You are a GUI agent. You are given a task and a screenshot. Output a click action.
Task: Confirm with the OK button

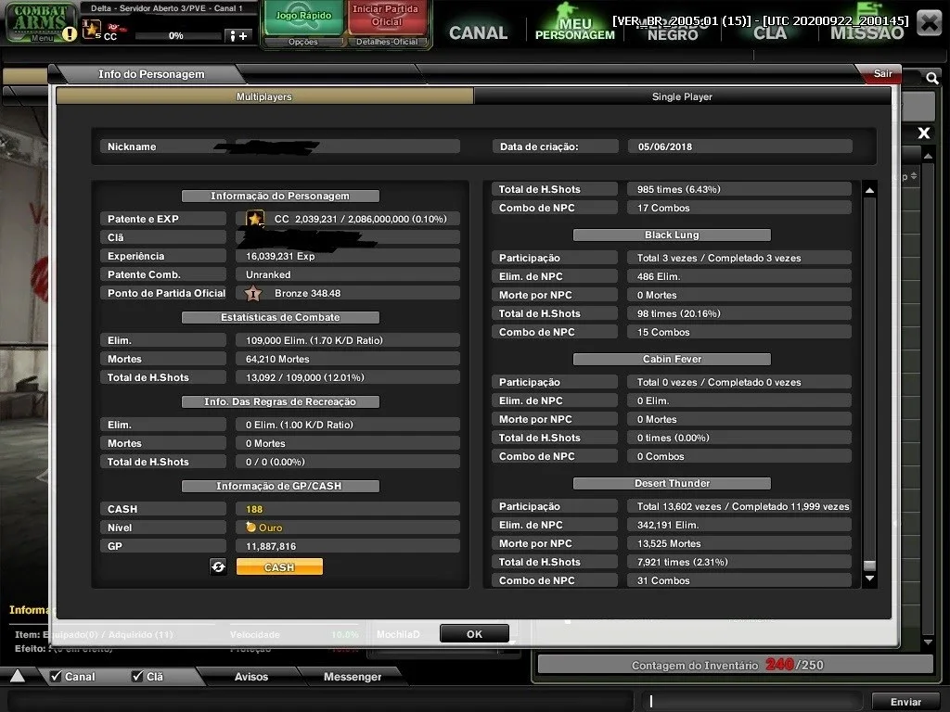(474, 634)
